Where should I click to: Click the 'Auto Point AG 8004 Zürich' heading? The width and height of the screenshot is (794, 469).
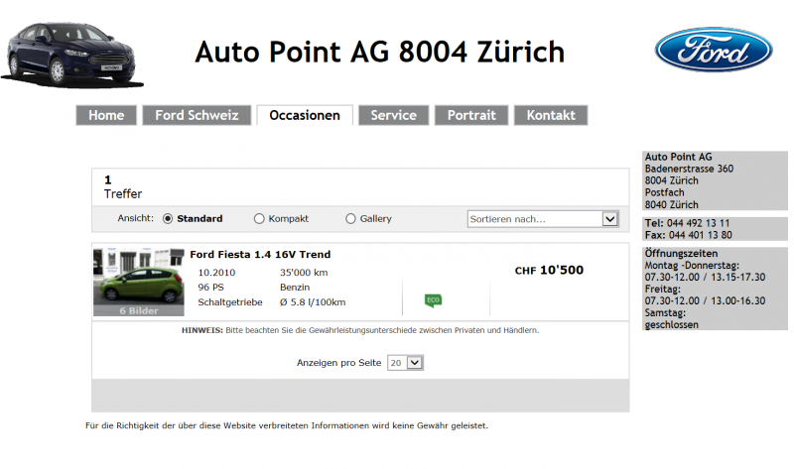coord(380,53)
